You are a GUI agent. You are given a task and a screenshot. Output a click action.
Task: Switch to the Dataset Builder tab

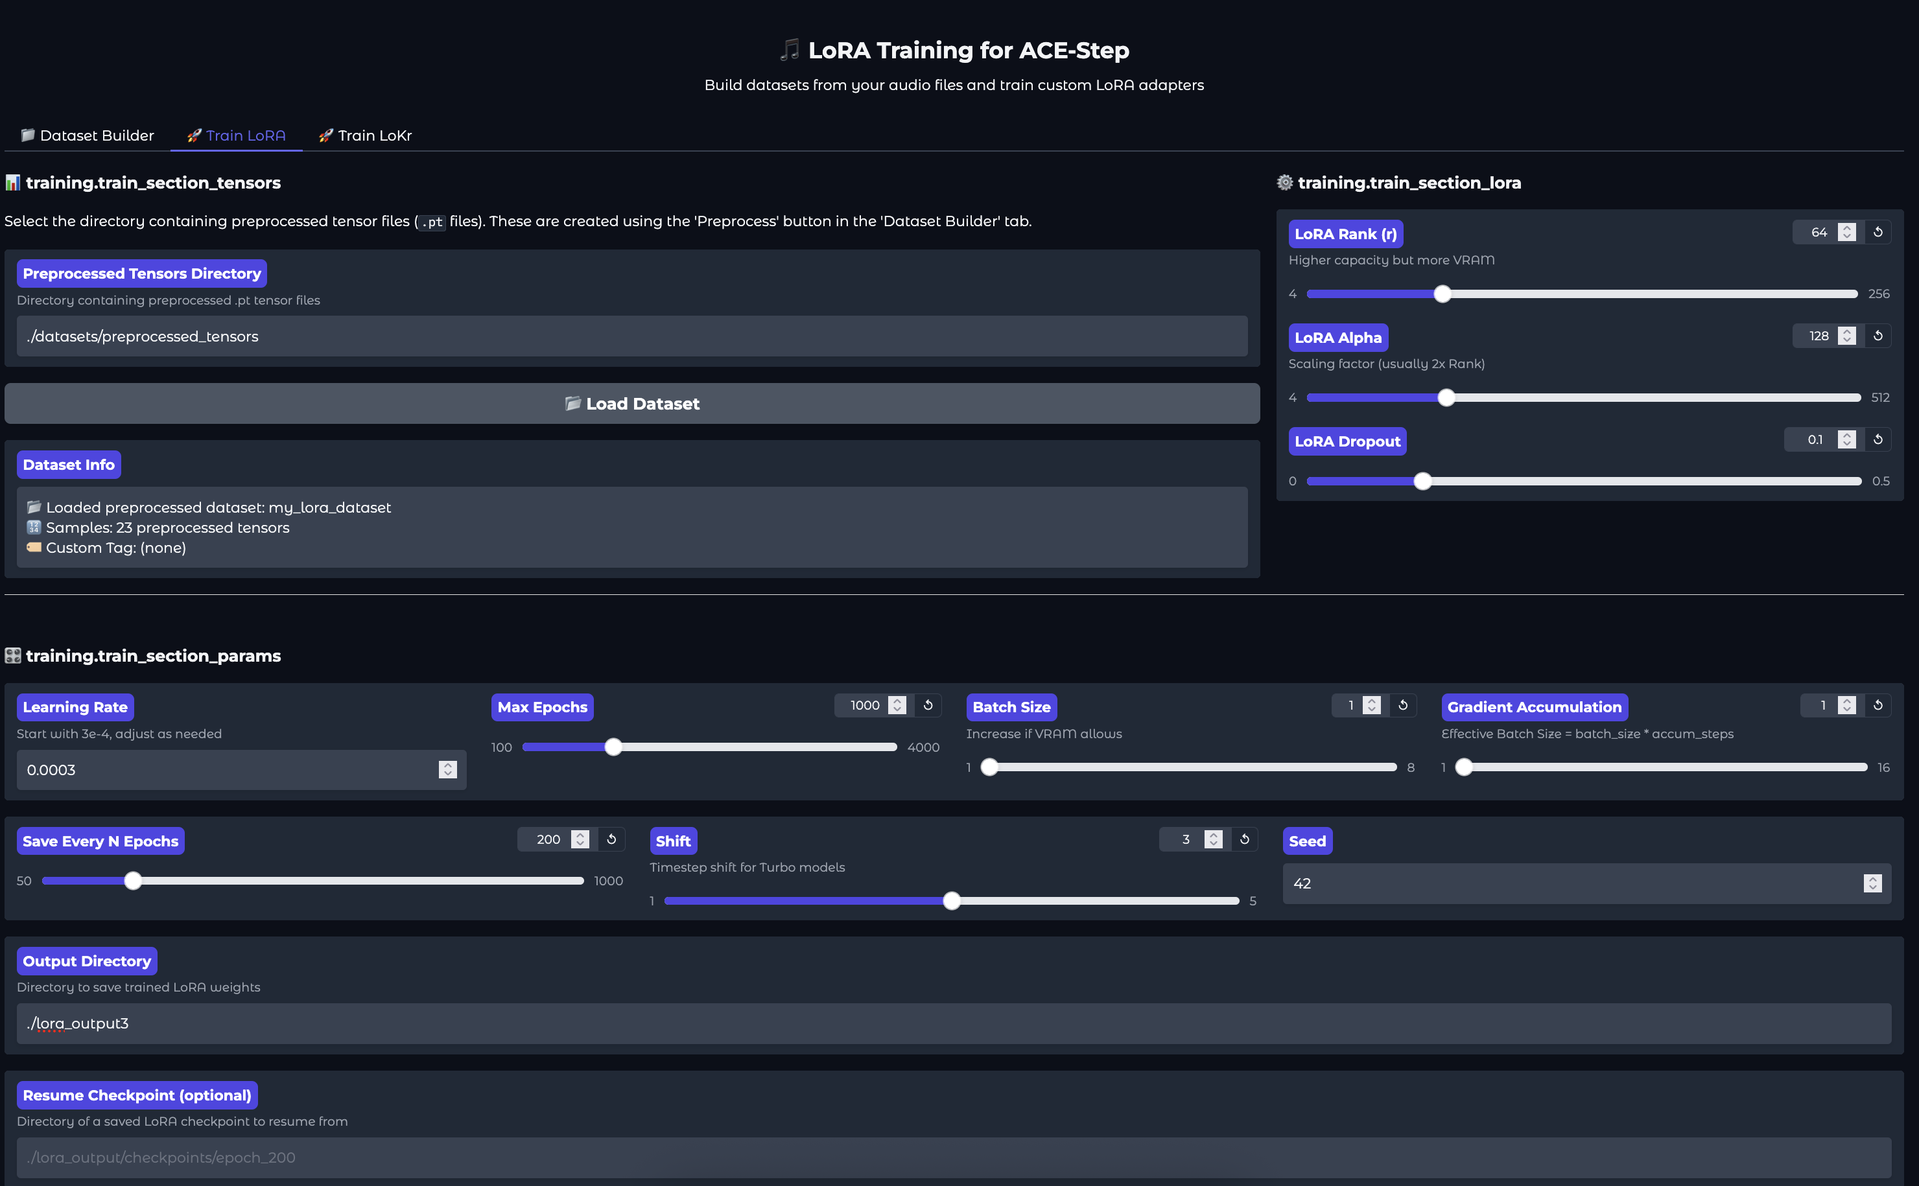click(87, 135)
